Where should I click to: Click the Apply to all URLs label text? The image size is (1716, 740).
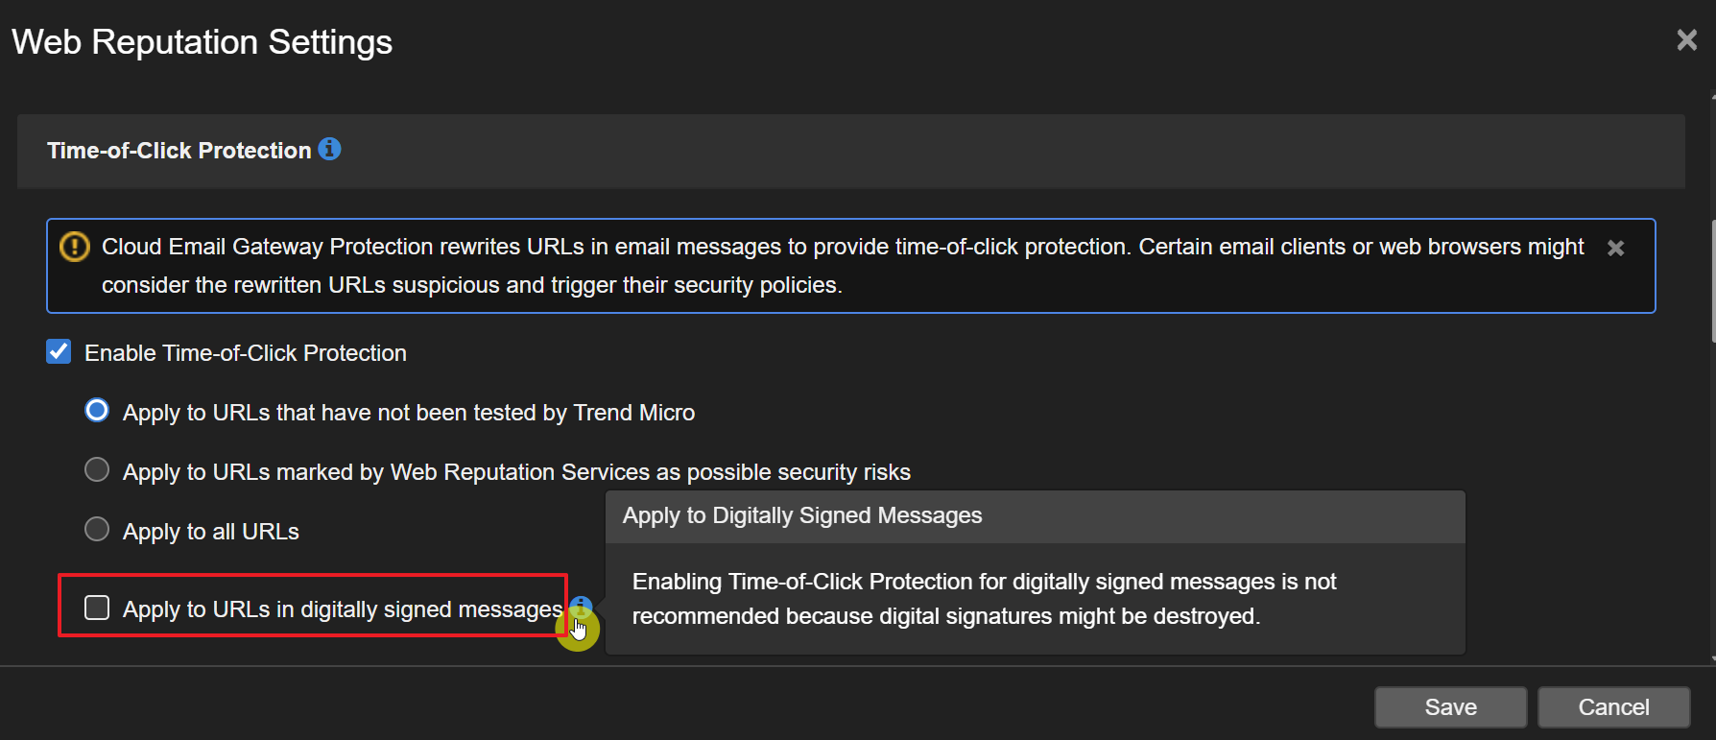click(211, 532)
